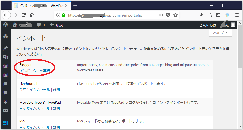Click the envelope icon in sidebar

(6, 111)
